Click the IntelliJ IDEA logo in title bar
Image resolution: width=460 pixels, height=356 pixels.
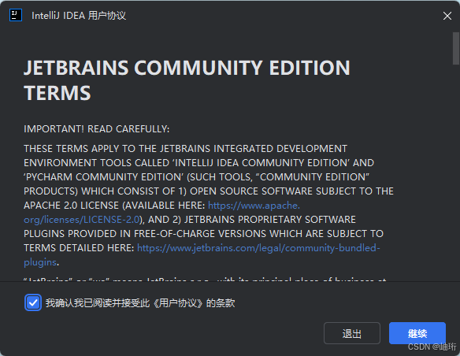click(16, 15)
